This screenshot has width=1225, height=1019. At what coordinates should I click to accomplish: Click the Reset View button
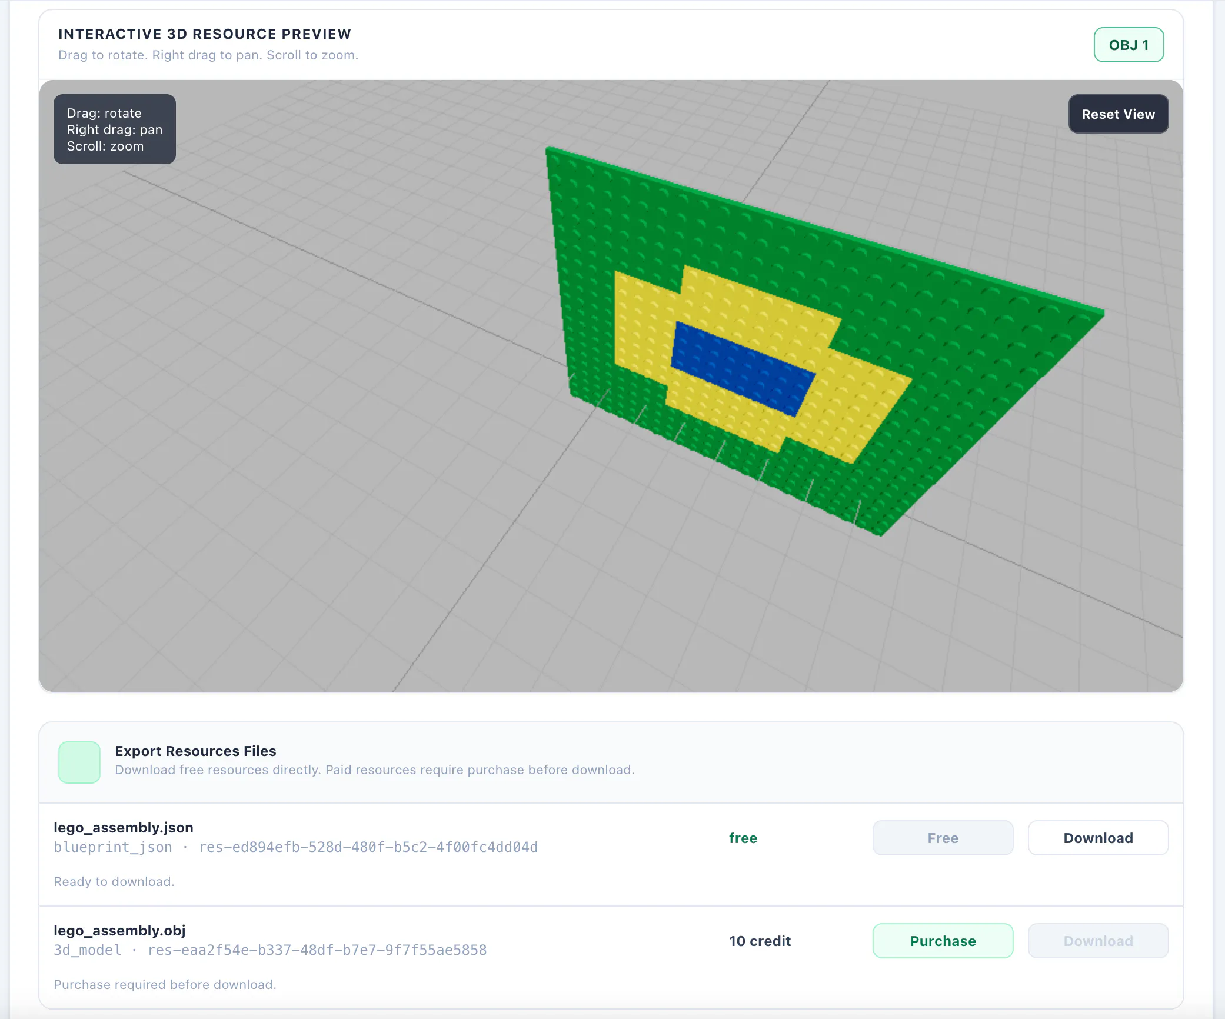click(1119, 114)
